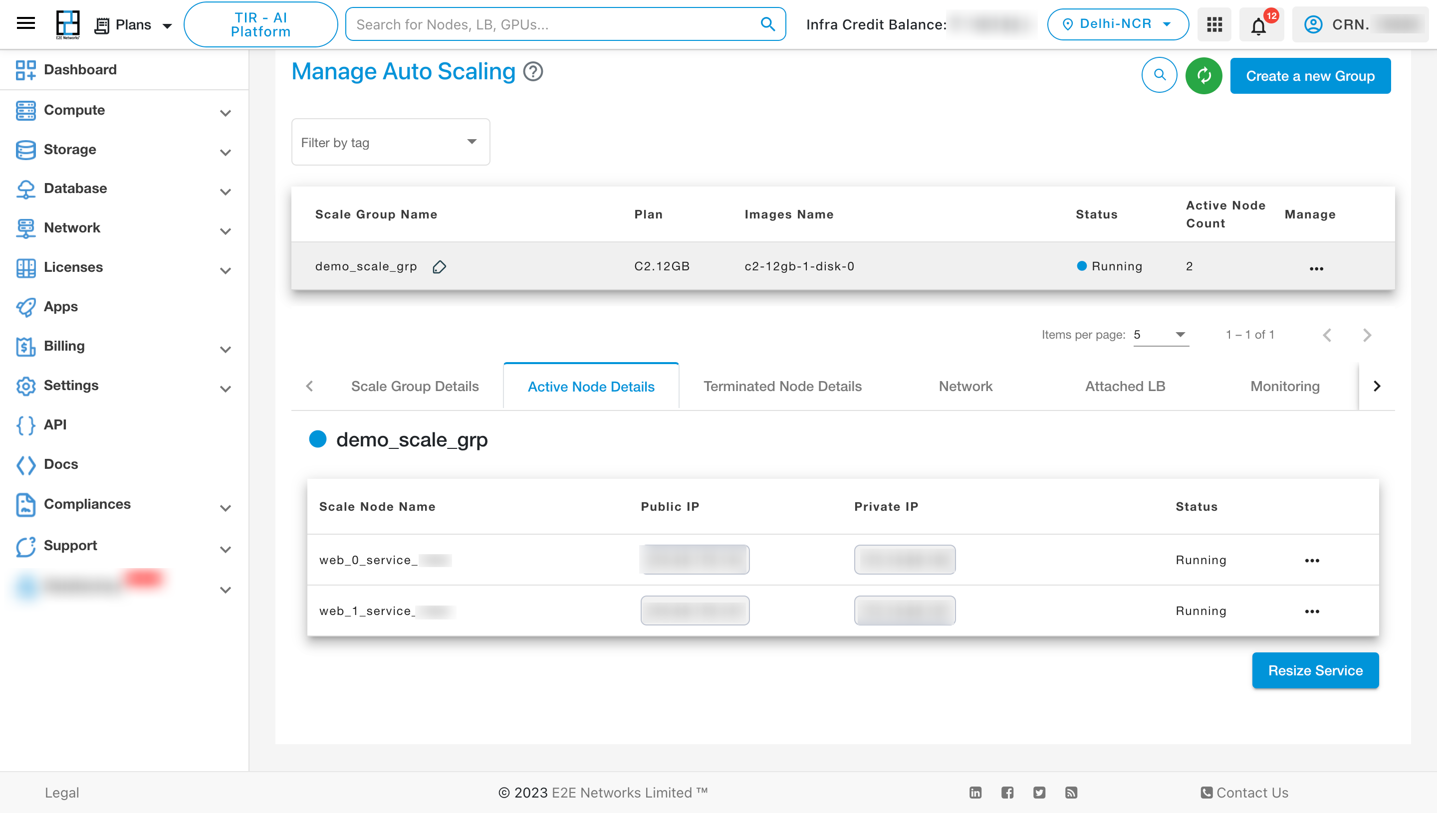
Task: Click the LinkedIn footer icon
Action: point(975,793)
